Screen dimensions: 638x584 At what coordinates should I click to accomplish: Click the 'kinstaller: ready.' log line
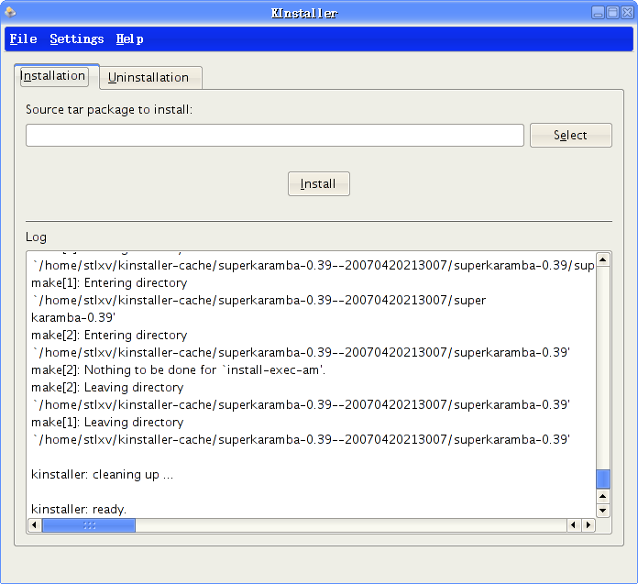coord(79,509)
